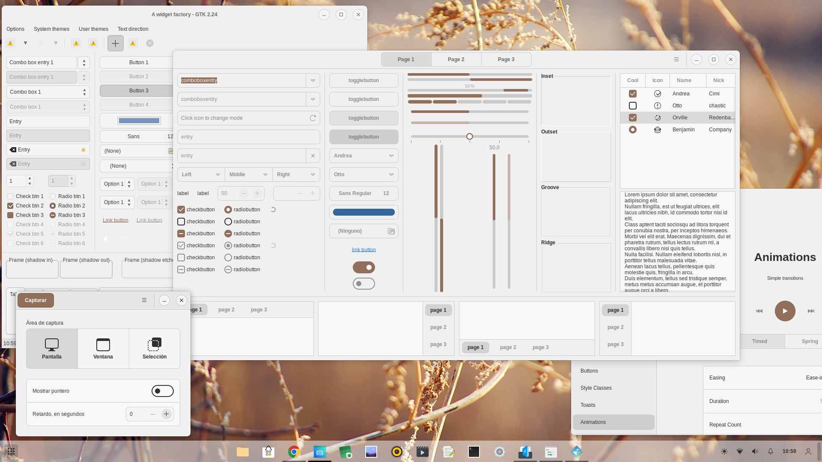822x462 pixels.
Task: Follow the blue link button
Action: (364, 250)
